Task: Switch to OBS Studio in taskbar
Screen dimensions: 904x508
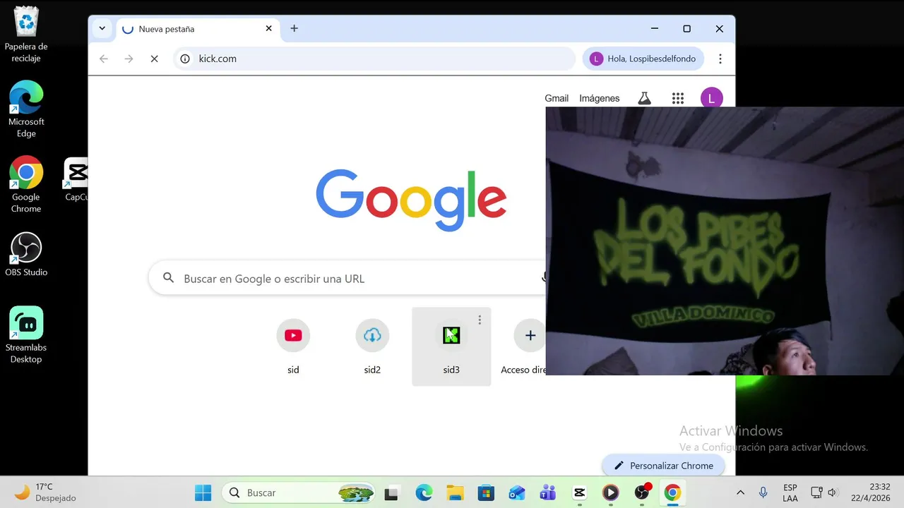Action: [x=642, y=492]
